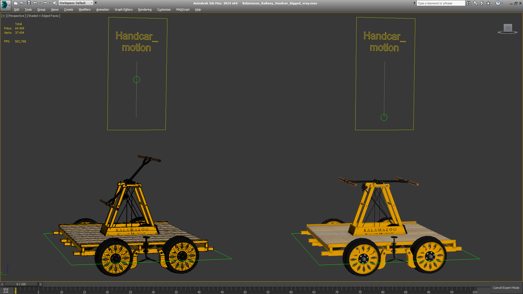
Task: Expand the InfoCenter search arrow
Action: point(415,3)
